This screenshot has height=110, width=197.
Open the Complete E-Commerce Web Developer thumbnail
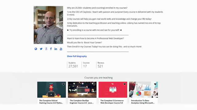point(113,90)
